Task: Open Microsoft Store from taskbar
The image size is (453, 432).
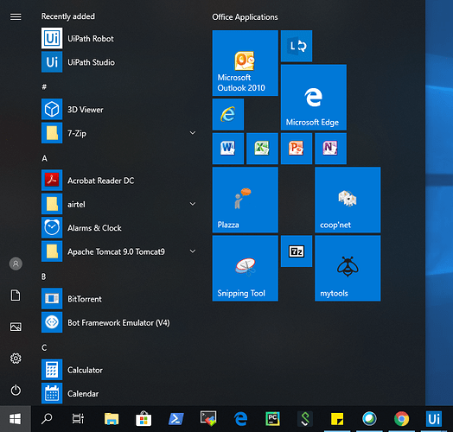Action: [x=144, y=419]
